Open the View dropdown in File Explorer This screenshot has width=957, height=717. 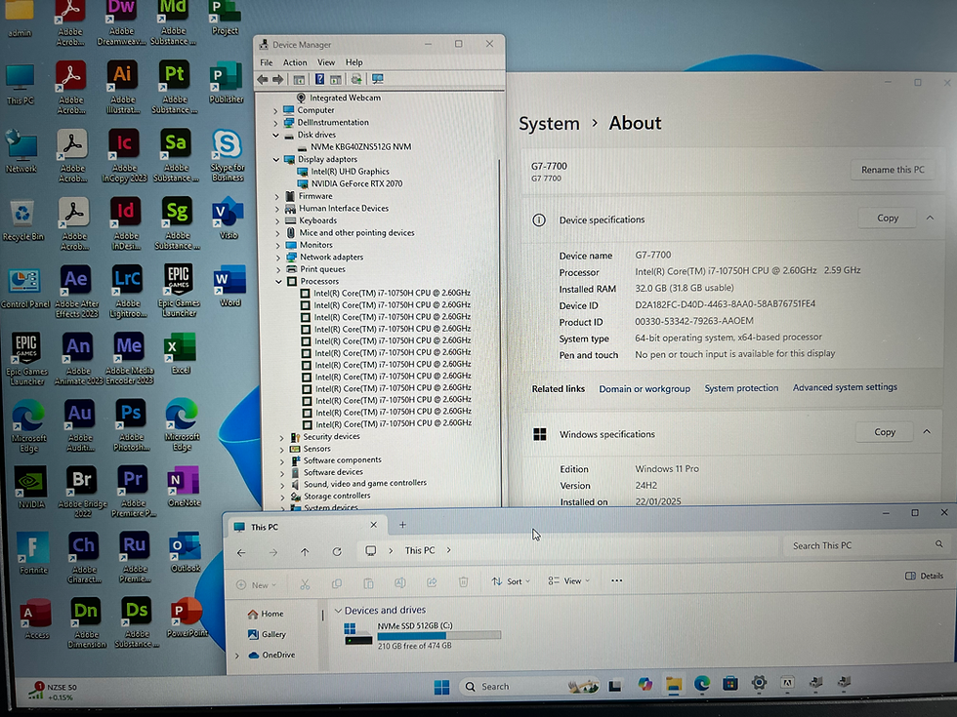coord(568,581)
